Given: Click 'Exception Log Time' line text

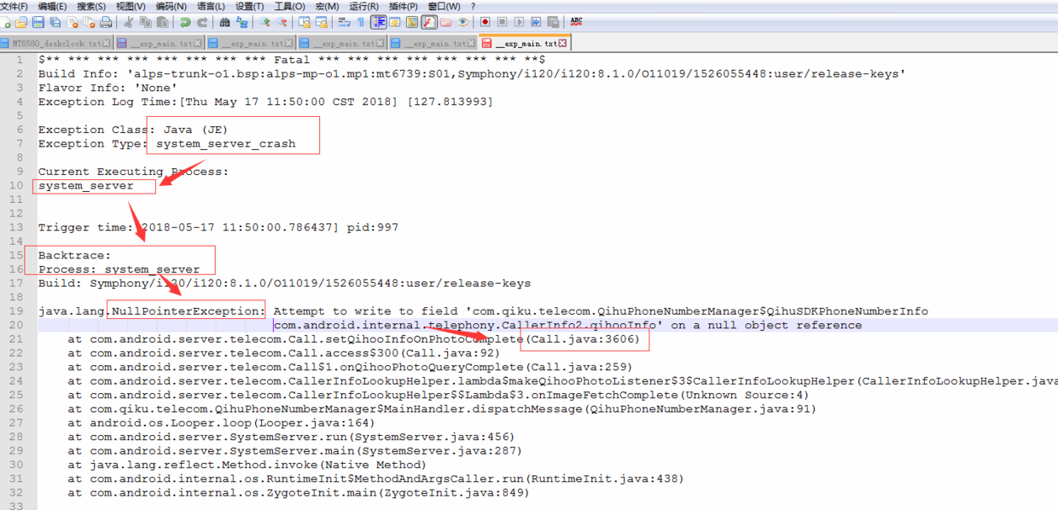Looking at the screenshot, I should (265, 101).
